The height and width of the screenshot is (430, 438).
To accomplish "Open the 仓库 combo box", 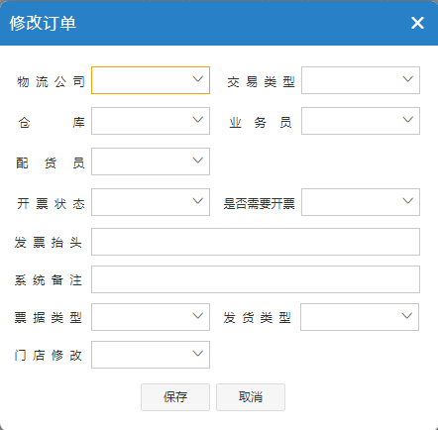I will coord(151,121).
